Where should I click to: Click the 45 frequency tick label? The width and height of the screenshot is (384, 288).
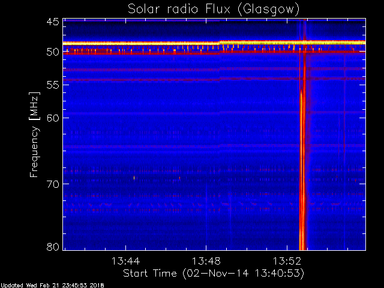(53, 22)
